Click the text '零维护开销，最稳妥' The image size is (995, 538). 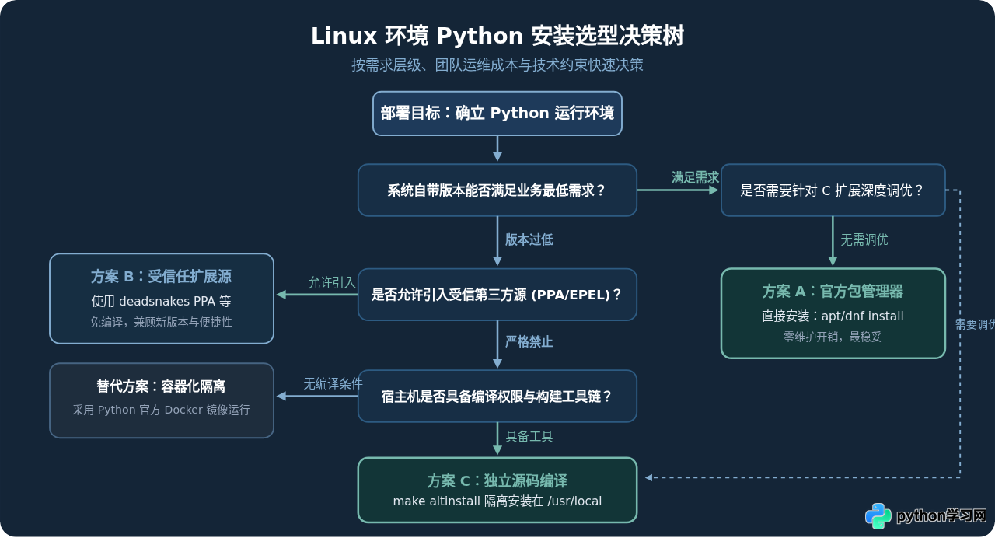833,337
